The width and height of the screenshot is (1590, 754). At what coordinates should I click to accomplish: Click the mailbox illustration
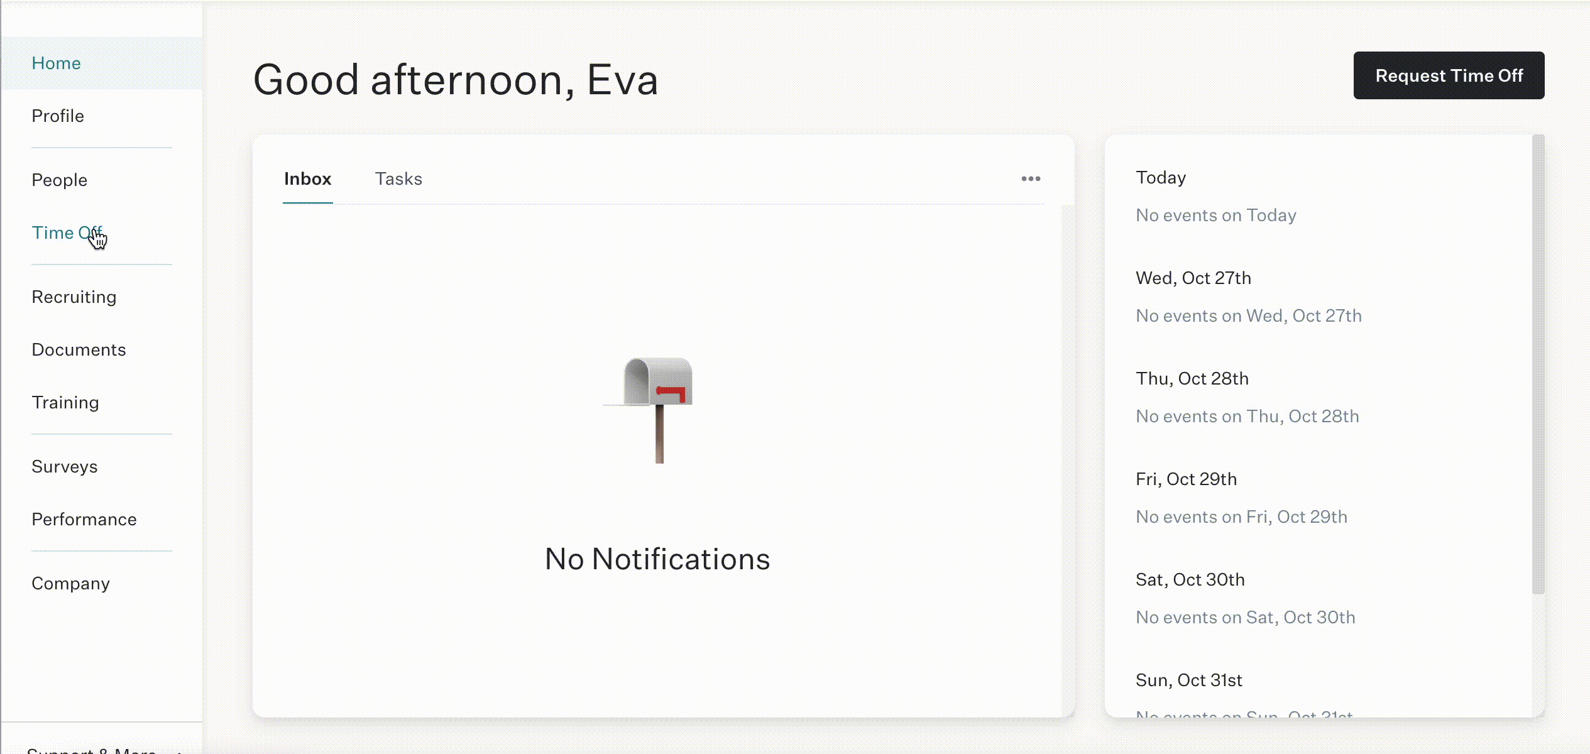pyautogui.click(x=650, y=410)
